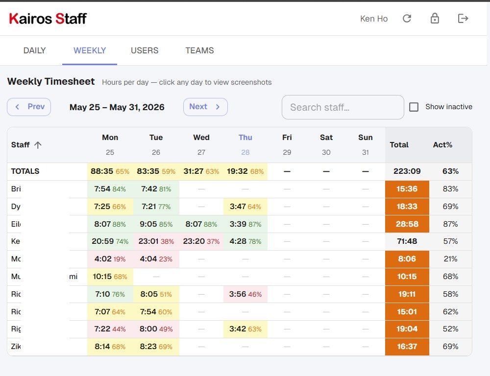Open Tuesday cell 7:54 60%
Viewport: 490px width, 376px height.
point(156,312)
